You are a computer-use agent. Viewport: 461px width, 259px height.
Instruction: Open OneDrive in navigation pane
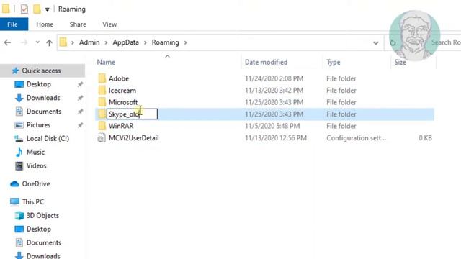[36, 184]
